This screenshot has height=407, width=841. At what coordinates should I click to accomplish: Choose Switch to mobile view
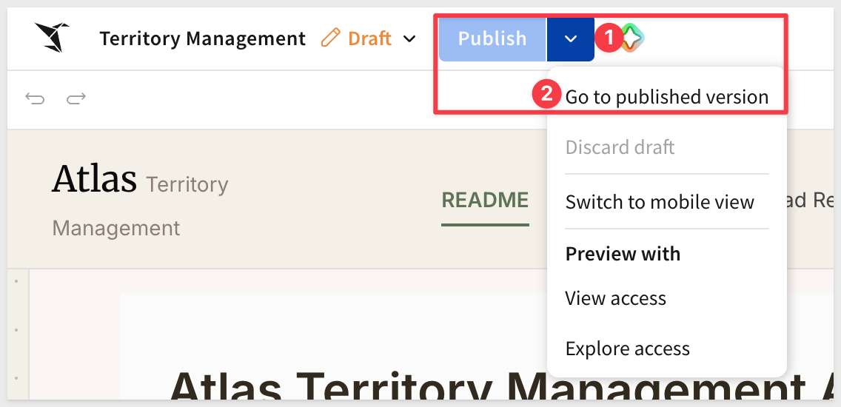pos(660,201)
